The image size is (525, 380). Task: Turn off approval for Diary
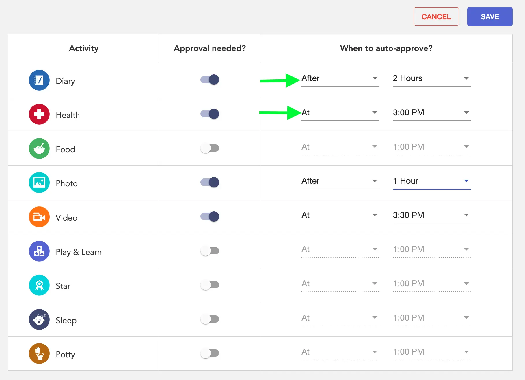click(210, 80)
